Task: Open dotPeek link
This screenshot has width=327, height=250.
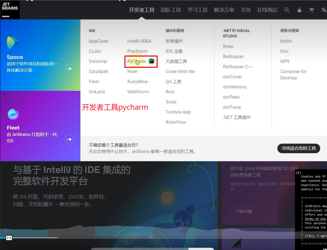Action: tap(231, 97)
